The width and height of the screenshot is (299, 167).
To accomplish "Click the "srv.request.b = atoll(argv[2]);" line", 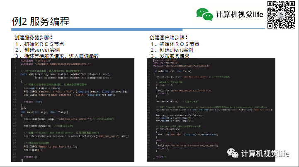I will [175, 121].
